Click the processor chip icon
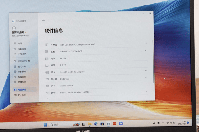 click(47, 45)
